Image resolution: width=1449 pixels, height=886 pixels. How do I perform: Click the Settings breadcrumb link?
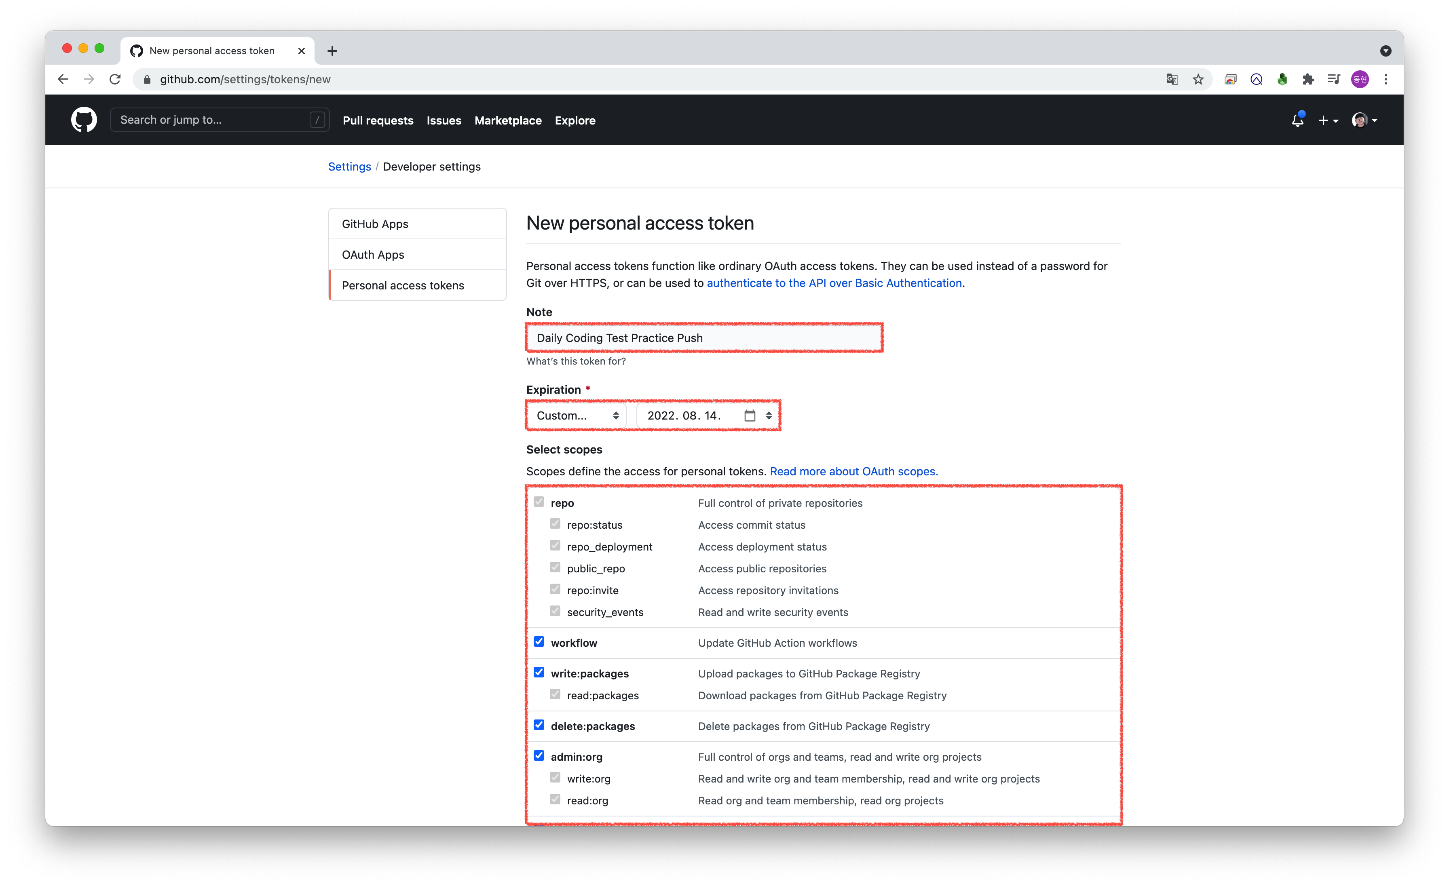pyautogui.click(x=349, y=167)
